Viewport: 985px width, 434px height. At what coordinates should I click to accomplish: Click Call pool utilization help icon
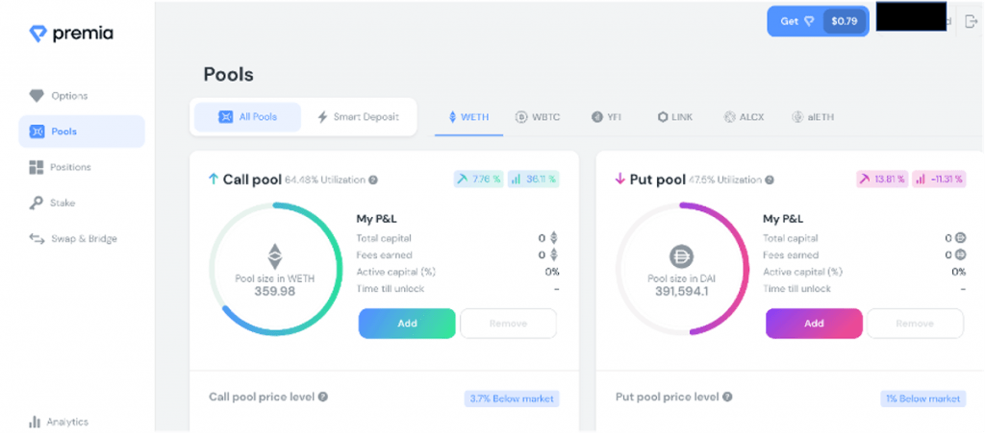[373, 180]
